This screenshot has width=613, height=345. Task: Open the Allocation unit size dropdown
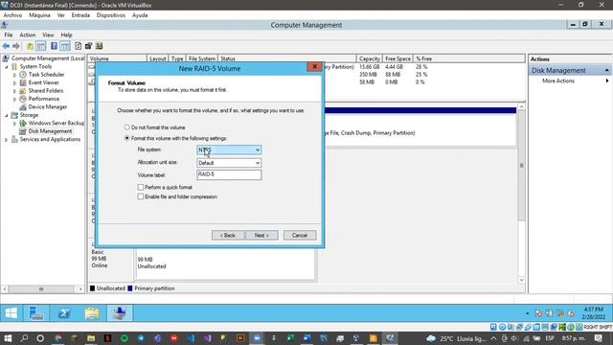229,163
